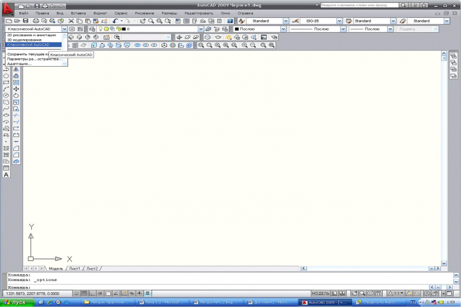
Task: Toggle the layer lightbulb on/off icon
Action: point(100,29)
